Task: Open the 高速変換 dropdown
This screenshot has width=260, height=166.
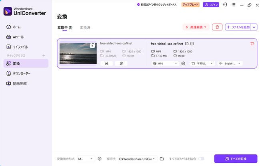Action: 196,27
